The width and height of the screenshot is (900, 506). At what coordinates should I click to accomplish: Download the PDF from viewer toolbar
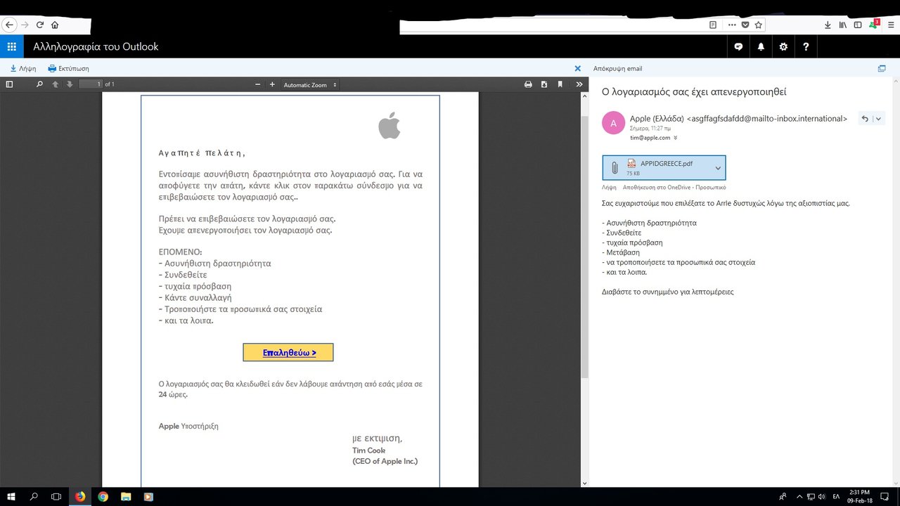[x=544, y=84]
